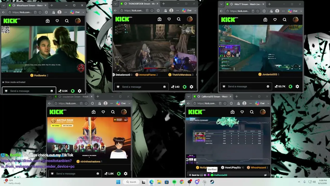Open chat settings gear in TH3NOOBTOOB window
330x186 pixels.
[191, 87]
